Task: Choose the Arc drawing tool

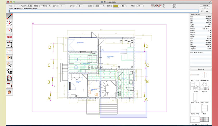Action: [9, 30]
